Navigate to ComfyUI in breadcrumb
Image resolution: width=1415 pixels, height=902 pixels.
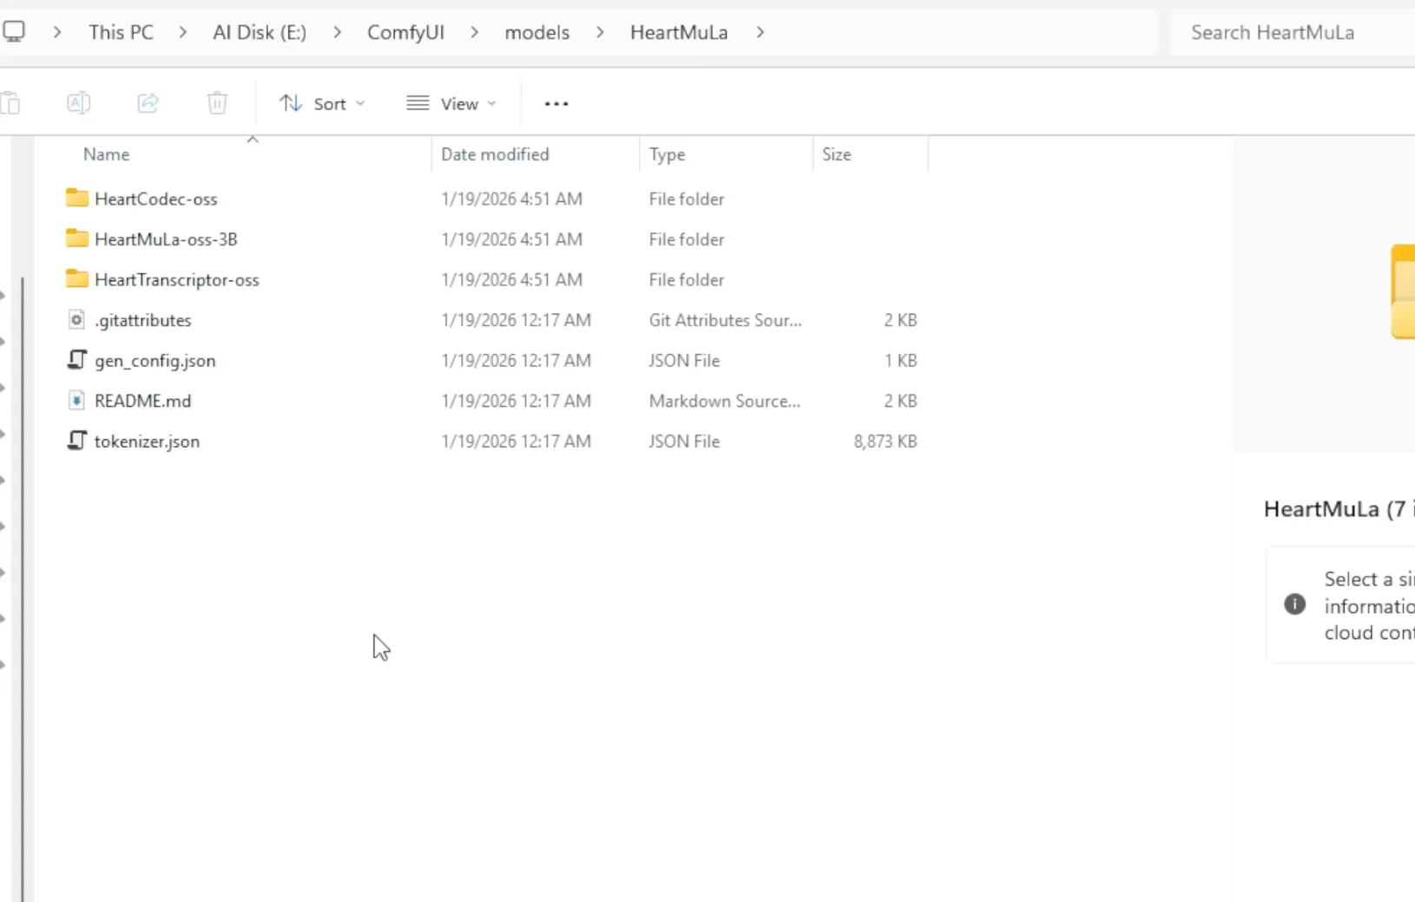coord(405,32)
